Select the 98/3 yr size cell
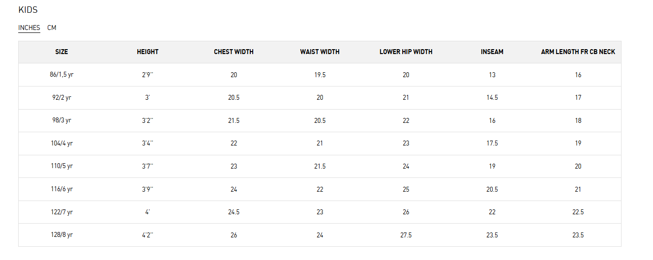This screenshot has width=653, height=260. click(61, 120)
